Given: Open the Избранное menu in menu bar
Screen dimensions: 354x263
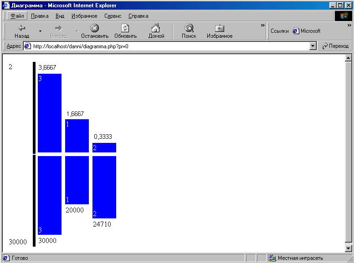Looking at the screenshot, I should click(84, 16).
